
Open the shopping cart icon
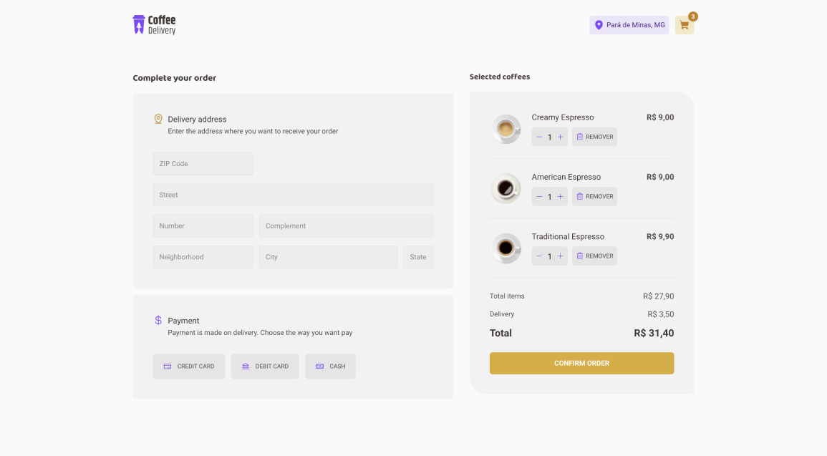tap(684, 25)
